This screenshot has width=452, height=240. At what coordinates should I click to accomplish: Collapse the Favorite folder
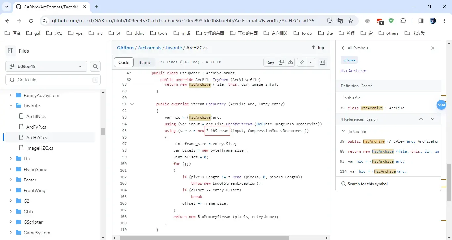pos(11,106)
